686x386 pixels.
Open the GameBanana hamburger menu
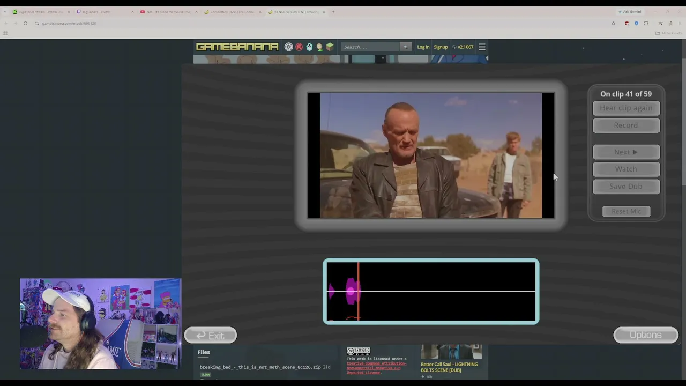click(482, 47)
